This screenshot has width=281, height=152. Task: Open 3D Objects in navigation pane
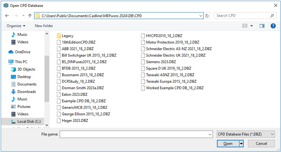pyautogui.click(x=23, y=69)
